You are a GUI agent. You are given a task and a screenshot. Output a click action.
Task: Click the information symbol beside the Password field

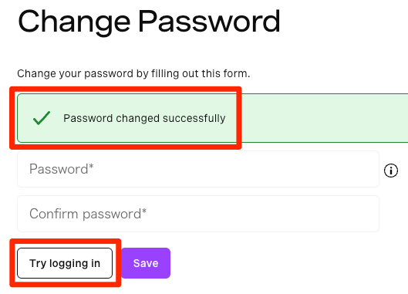[x=391, y=171]
